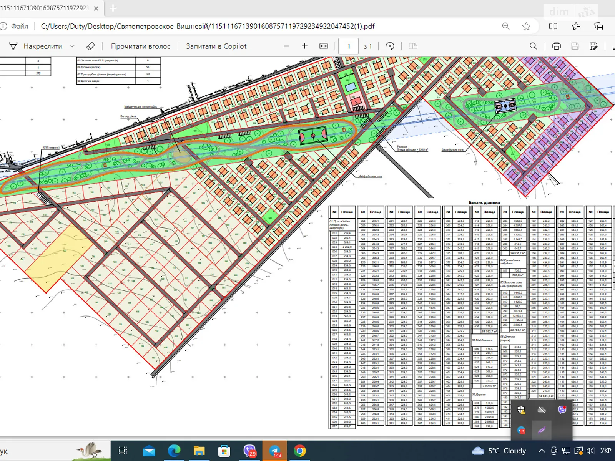The width and height of the screenshot is (615, 461).
Task: Switch to Microsoft Edge on taskbar
Action: coord(174,451)
